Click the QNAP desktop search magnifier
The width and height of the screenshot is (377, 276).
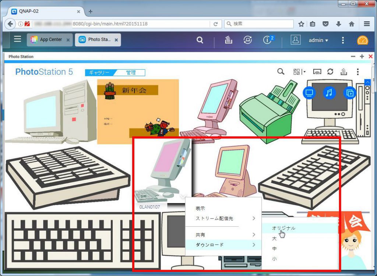(x=200, y=40)
